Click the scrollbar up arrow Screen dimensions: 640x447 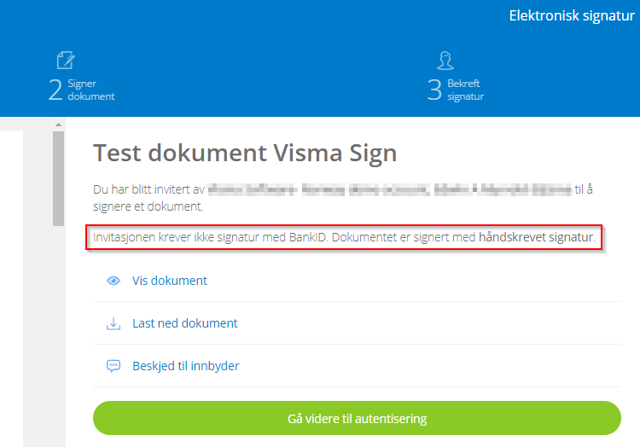point(58,125)
